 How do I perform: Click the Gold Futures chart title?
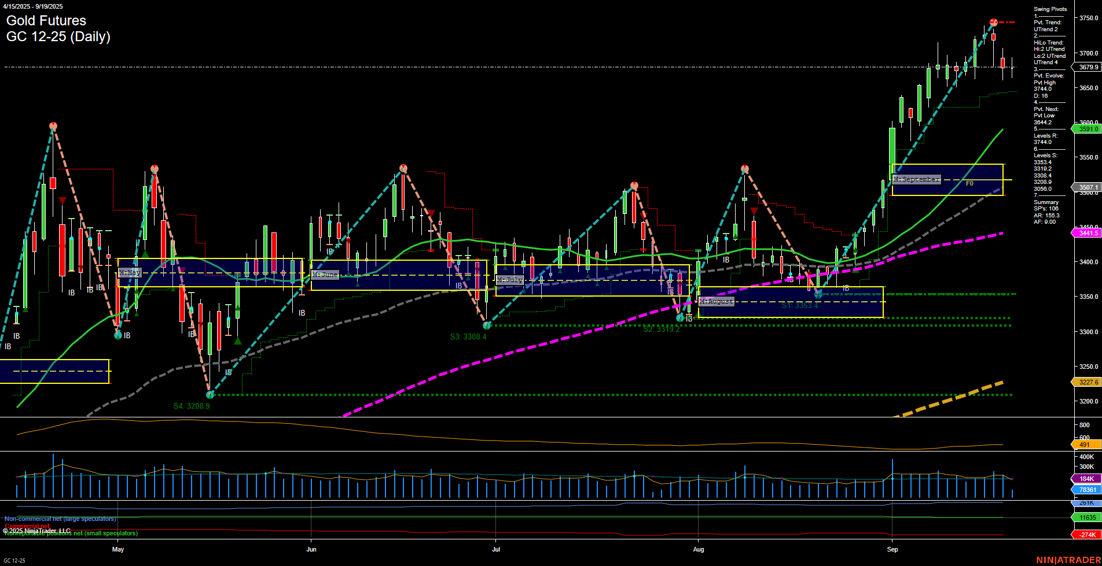click(46, 21)
